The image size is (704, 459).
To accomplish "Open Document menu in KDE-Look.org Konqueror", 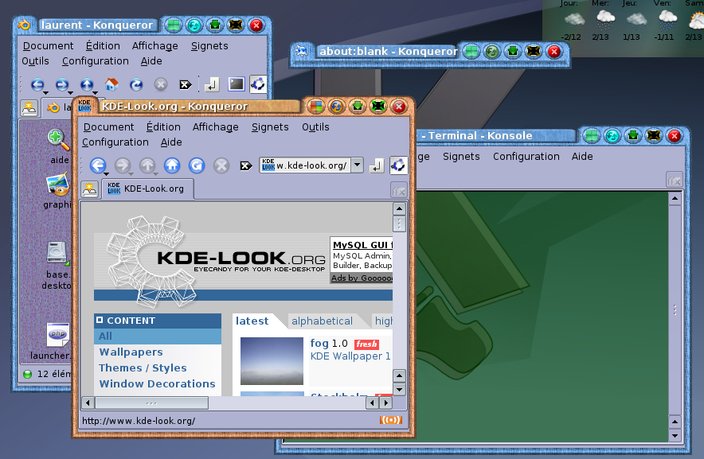I will tap(108, 127).
